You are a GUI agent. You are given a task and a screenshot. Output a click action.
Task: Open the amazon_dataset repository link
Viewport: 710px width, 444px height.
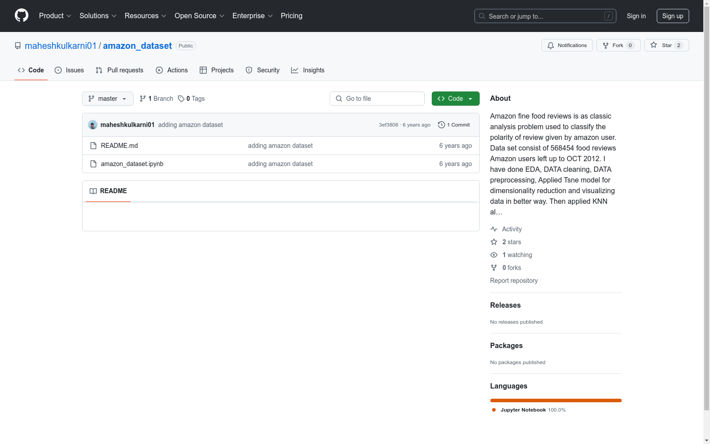pyautogui.click(x=138, y=46)
